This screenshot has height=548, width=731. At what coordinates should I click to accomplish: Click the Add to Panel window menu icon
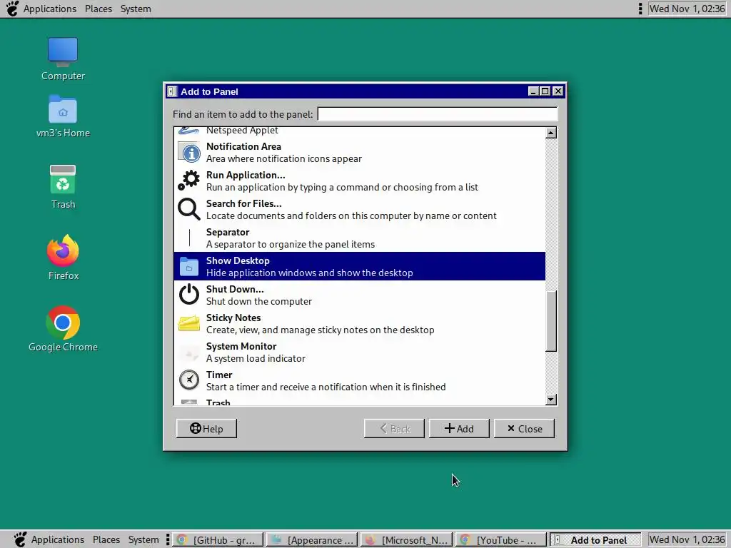click(173, 91)
